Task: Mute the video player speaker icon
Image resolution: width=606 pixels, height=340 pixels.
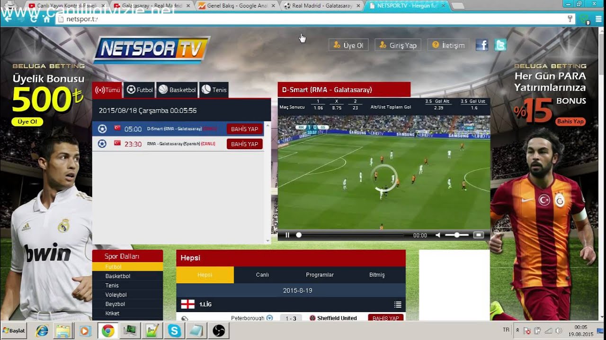Action: pyautogui.click(x=438, y=235)
